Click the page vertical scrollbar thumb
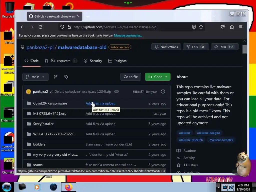 (244, 49)
